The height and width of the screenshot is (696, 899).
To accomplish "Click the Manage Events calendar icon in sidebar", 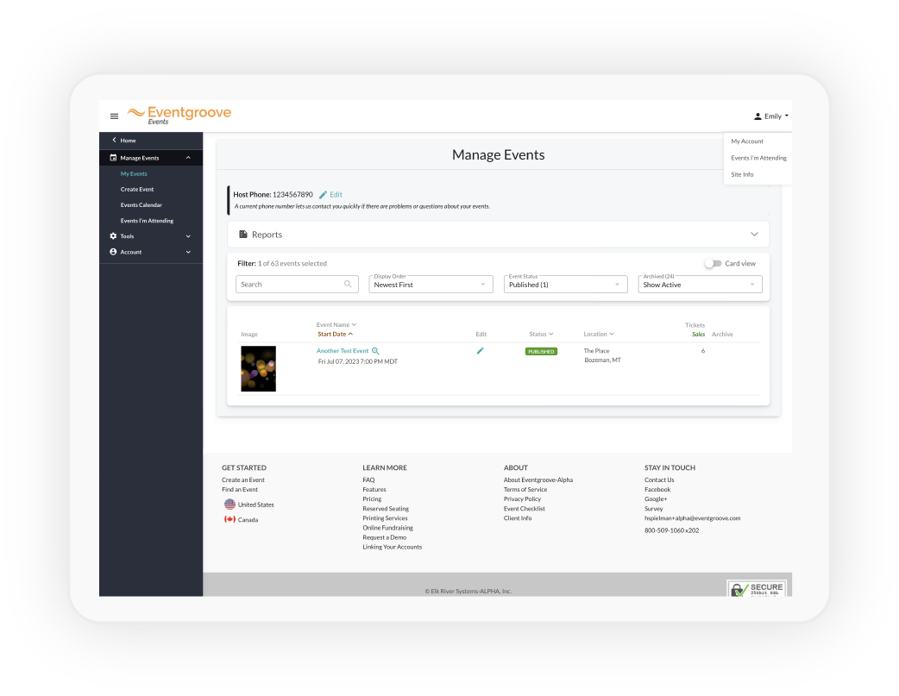I will coord(113,158).
